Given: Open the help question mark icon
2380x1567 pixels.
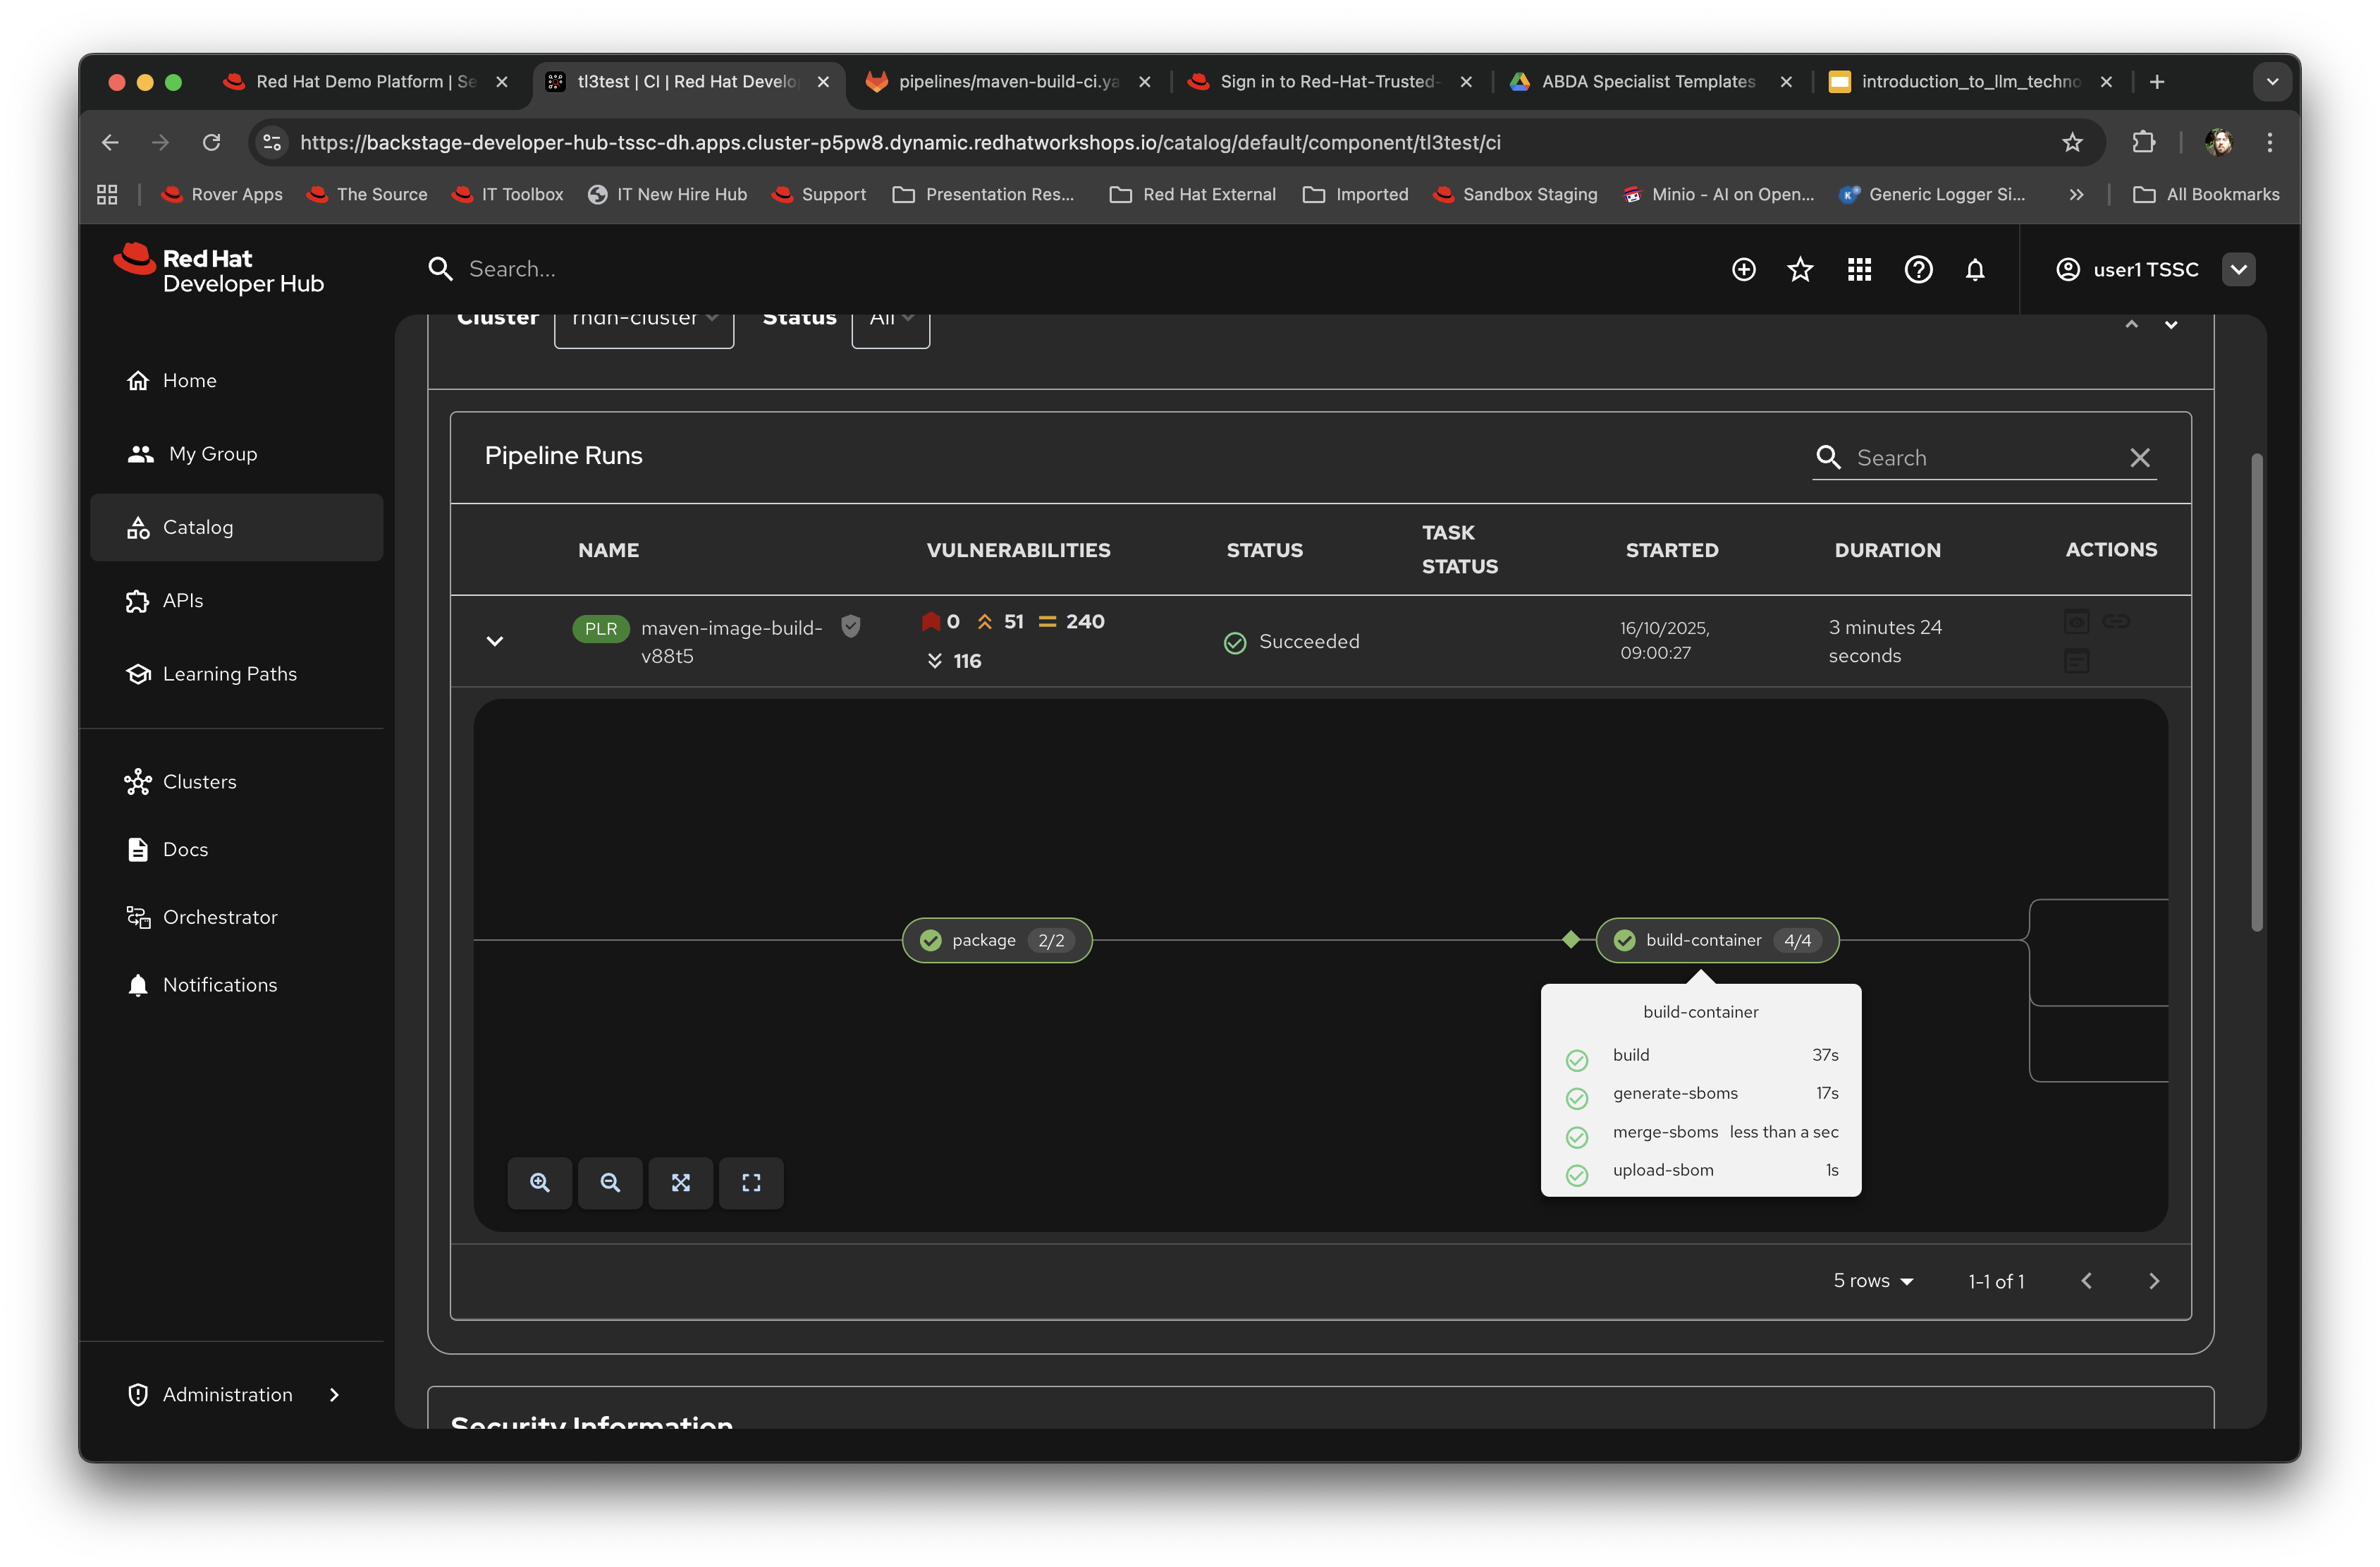Looking at the screenshot, I should pos(1918,269).
